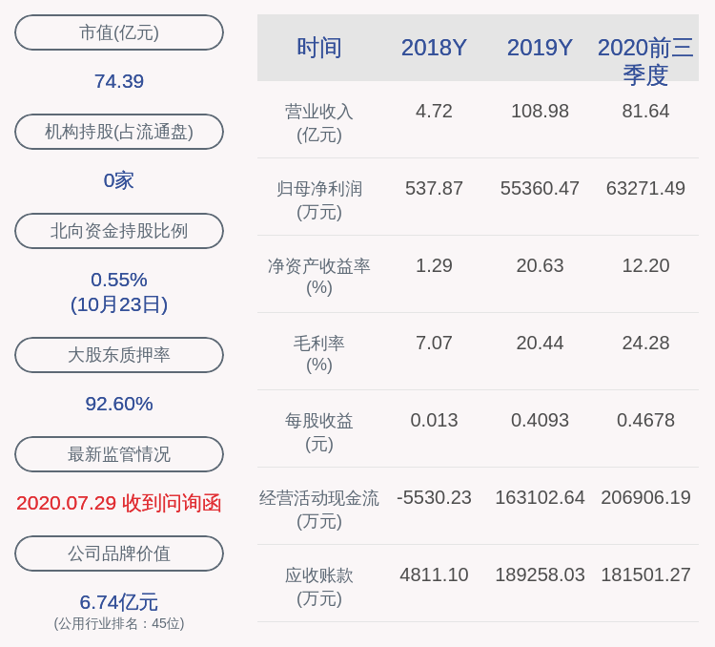Select EPS cell 0.013
This screenshot has height=647, width=715.
[x=434, y=420]
